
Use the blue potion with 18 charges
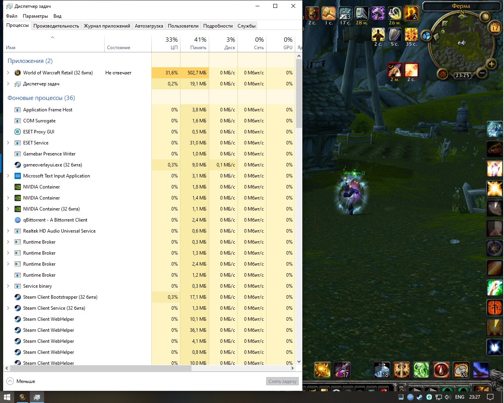coord(381,370)
